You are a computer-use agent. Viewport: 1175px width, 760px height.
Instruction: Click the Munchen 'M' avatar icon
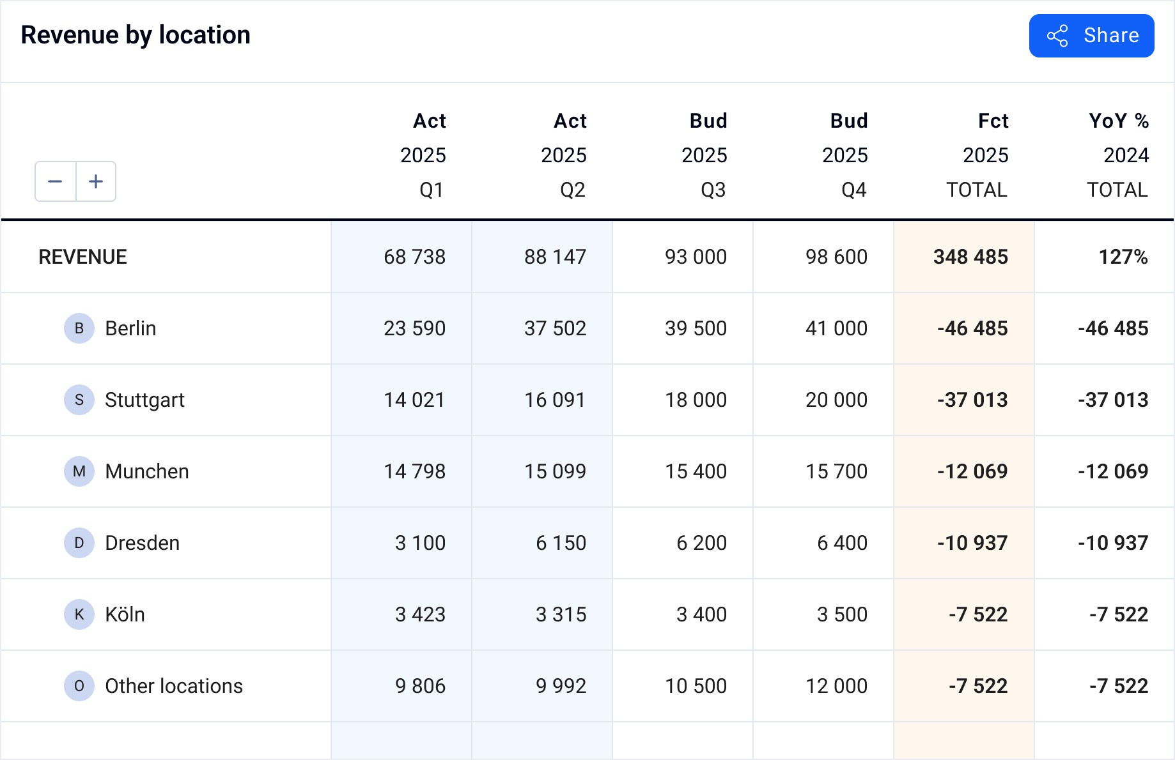79,471
